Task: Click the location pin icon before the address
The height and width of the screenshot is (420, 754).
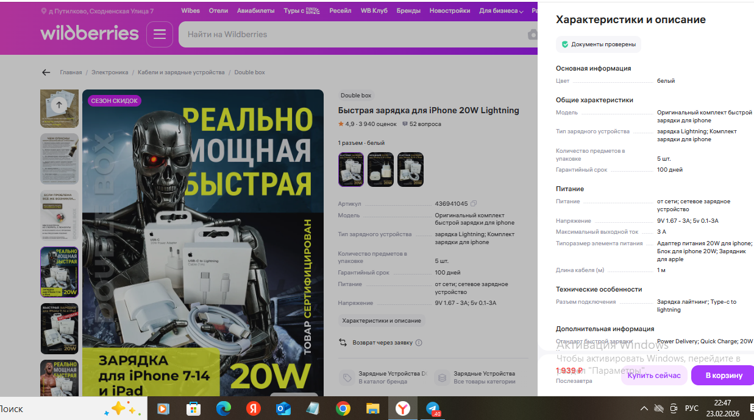Action: [x=44, y=11]
